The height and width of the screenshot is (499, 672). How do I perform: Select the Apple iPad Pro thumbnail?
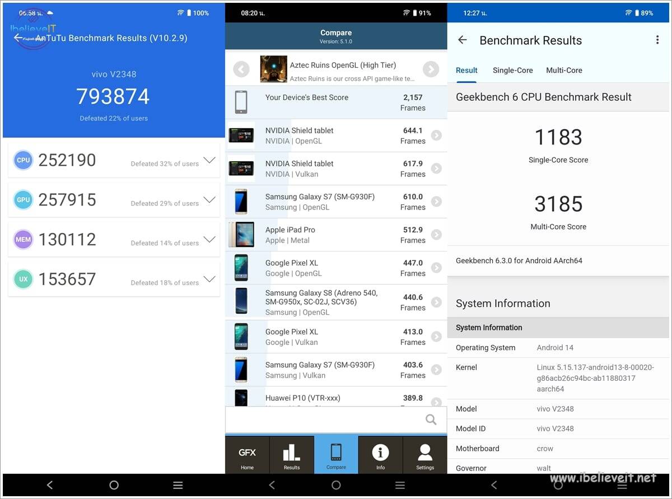point(241,235)
